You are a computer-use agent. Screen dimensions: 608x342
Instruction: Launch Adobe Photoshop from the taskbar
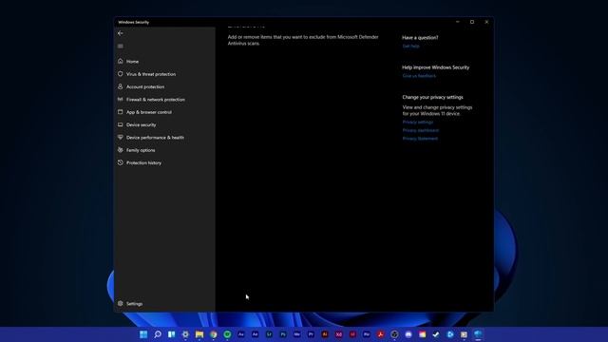(x=283, y=334)
